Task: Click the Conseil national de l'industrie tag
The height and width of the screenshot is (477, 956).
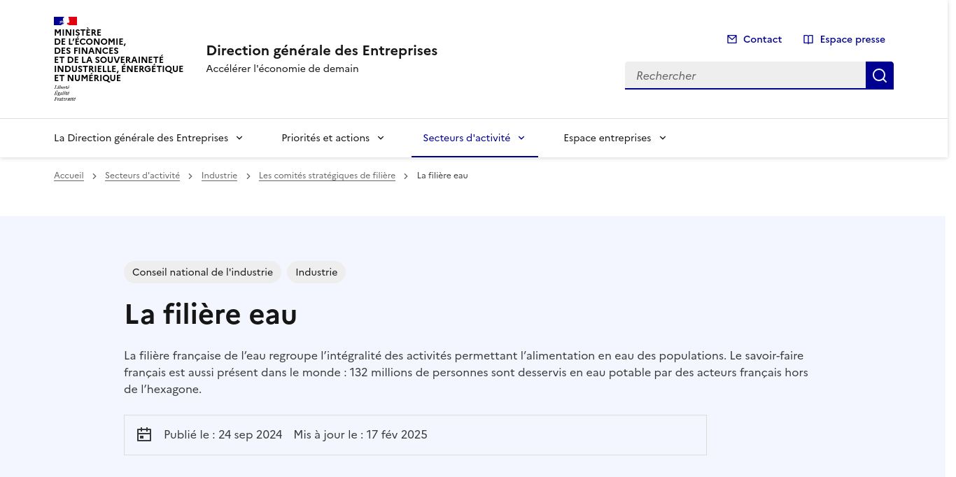Action: [x=202, y=272]
